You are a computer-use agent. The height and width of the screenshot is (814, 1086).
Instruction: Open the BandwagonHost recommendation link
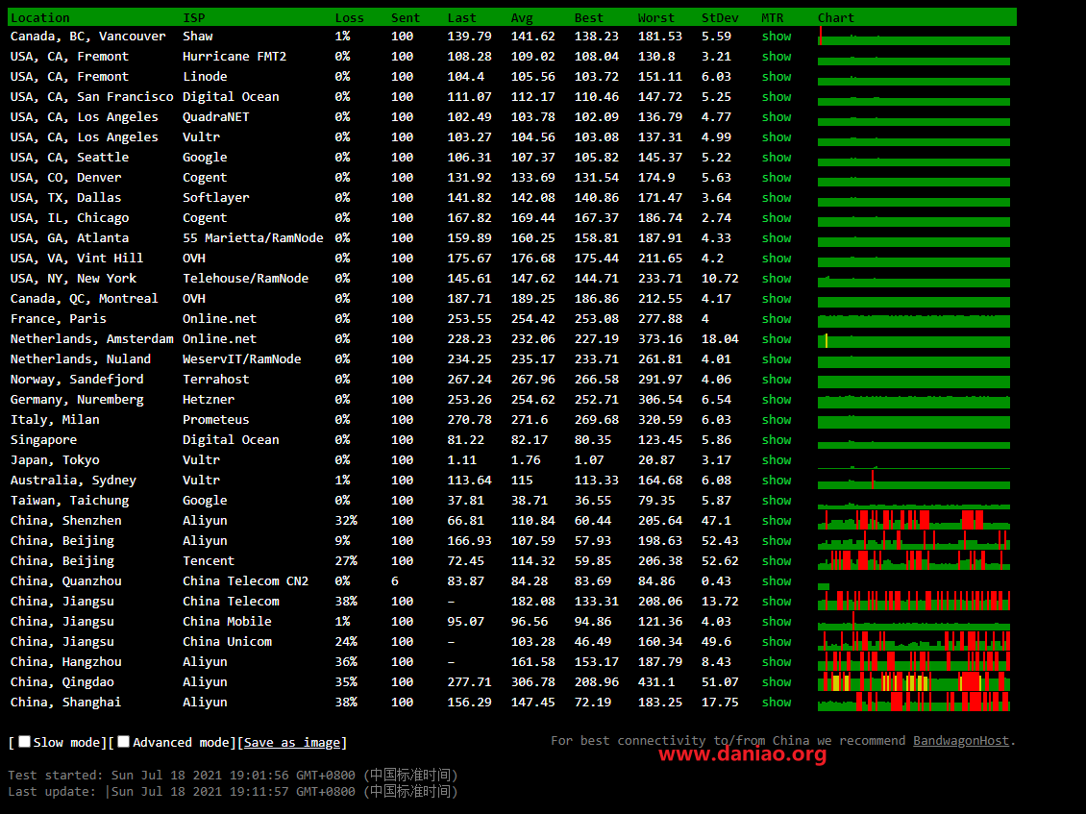click(x=961, y=741)
